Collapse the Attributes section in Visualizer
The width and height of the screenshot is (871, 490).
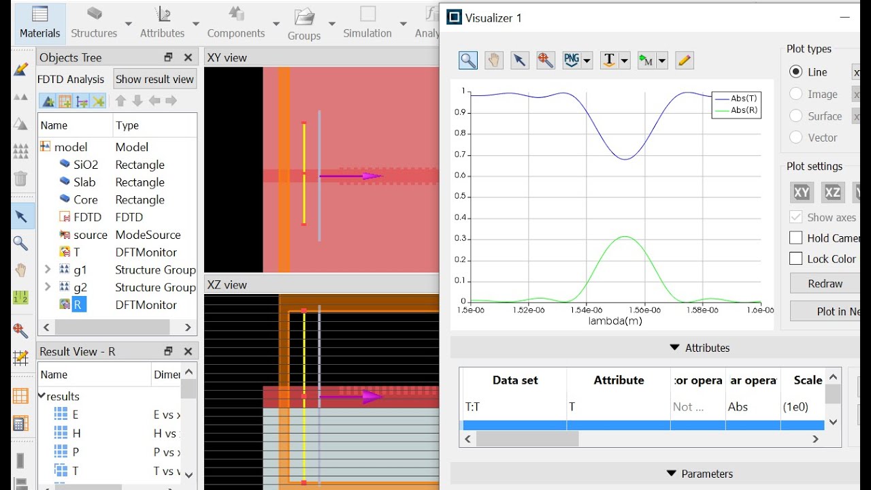coord(674,348)
